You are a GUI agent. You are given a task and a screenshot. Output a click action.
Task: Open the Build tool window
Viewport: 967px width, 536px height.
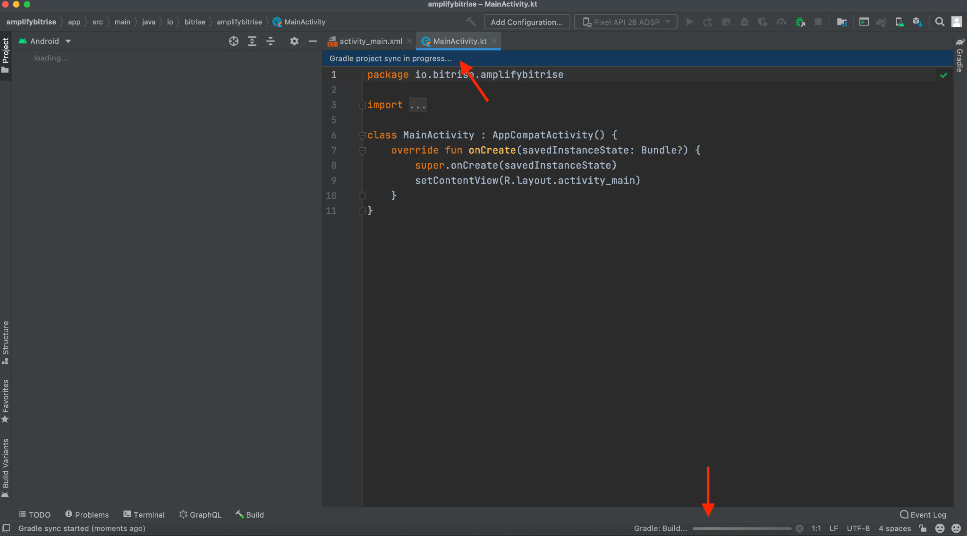(x=250, y=515)
